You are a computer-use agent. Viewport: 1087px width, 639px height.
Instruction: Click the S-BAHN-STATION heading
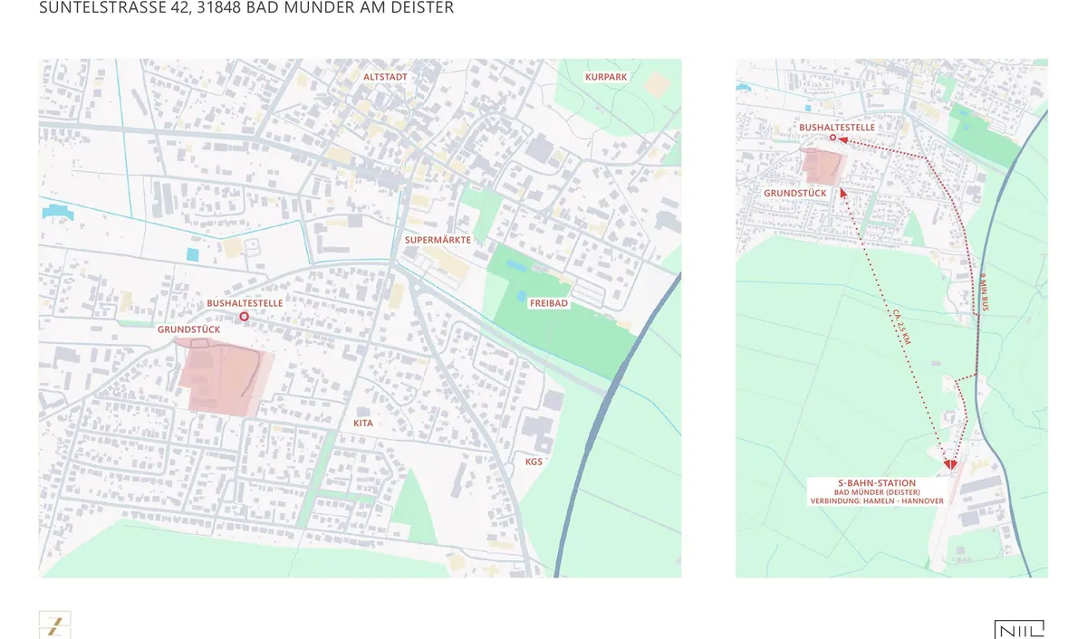coord(876,483)
